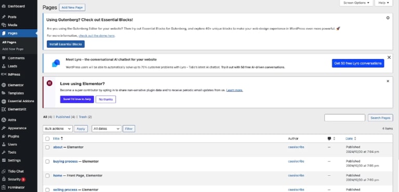Open the Bulk actions dropdown

[x=58, y=129]
